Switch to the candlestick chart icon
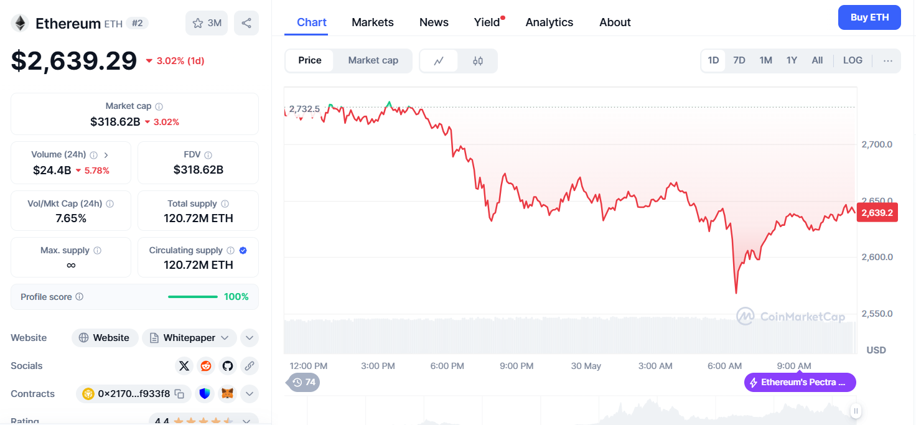 [478, 61]
